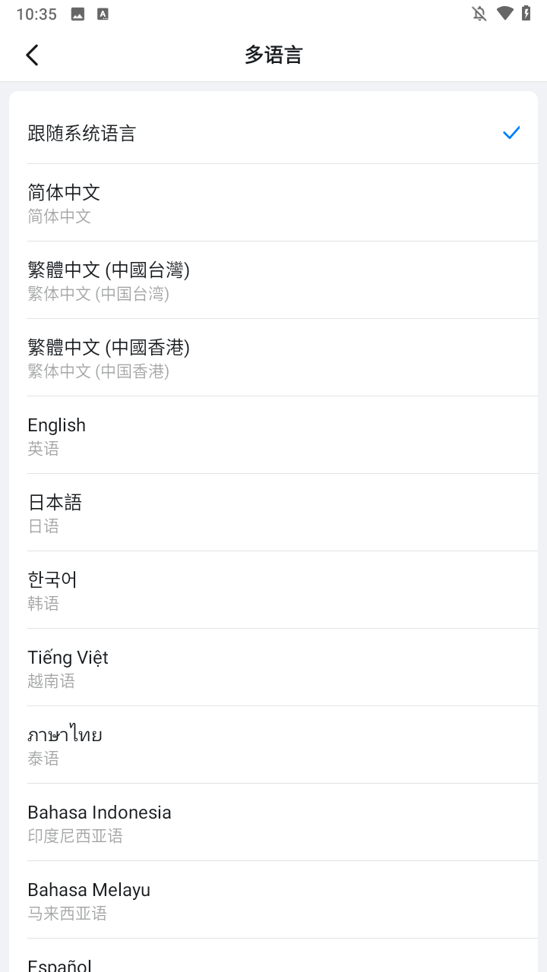Tap the 10:35 clock in status bar
Screen dimensions: 547x972
pos(36,14)
